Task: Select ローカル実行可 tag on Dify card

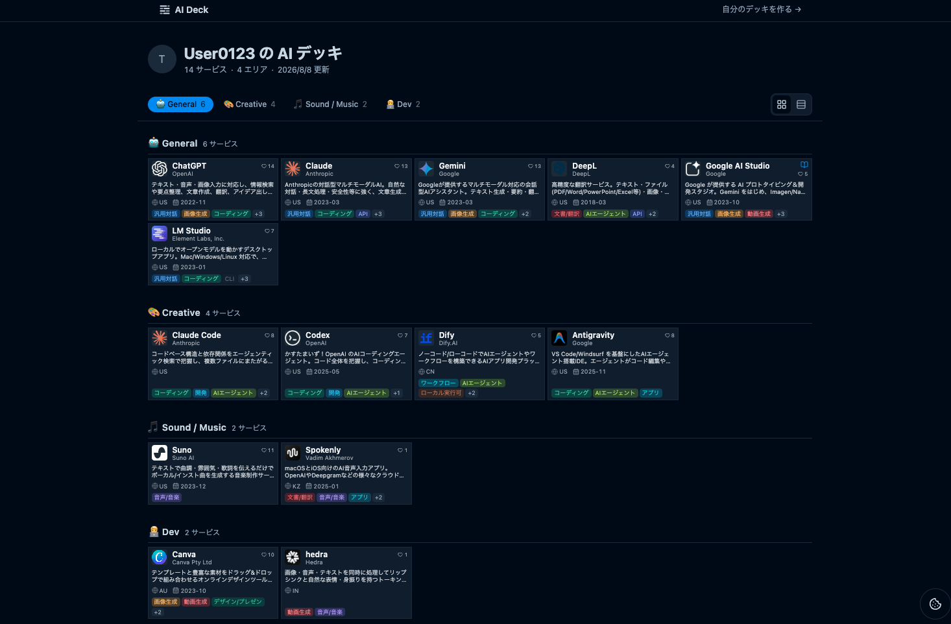Action: click(441, 393)
